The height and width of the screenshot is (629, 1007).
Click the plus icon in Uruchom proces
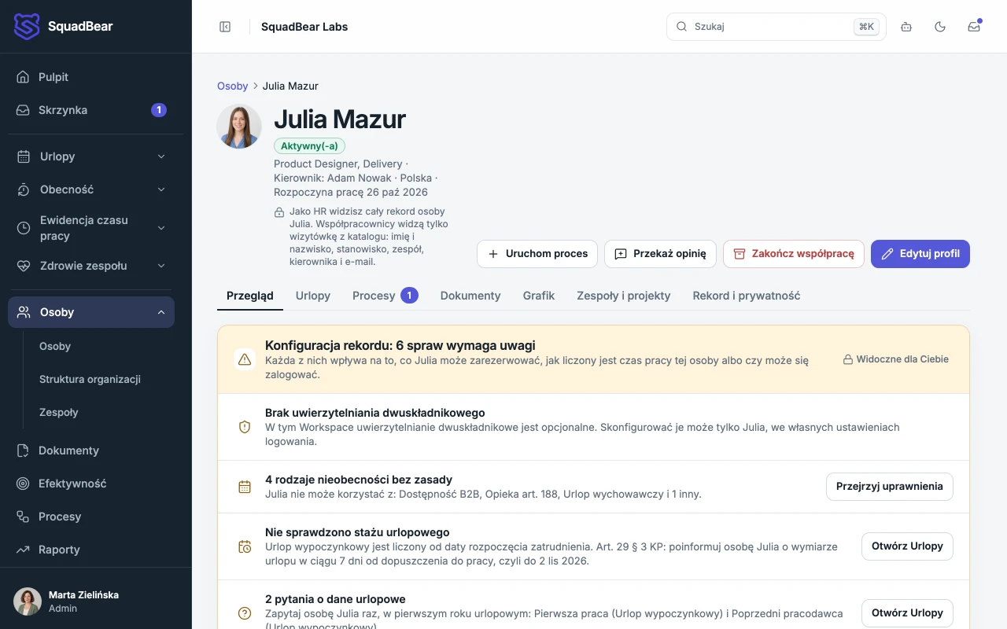[493, 254]
